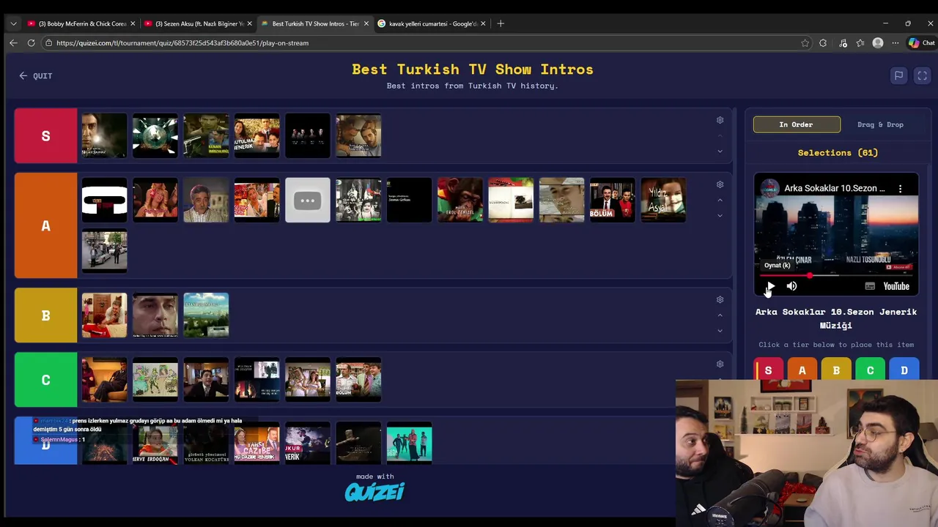Open browser three-dot menu

click(895, 43)
